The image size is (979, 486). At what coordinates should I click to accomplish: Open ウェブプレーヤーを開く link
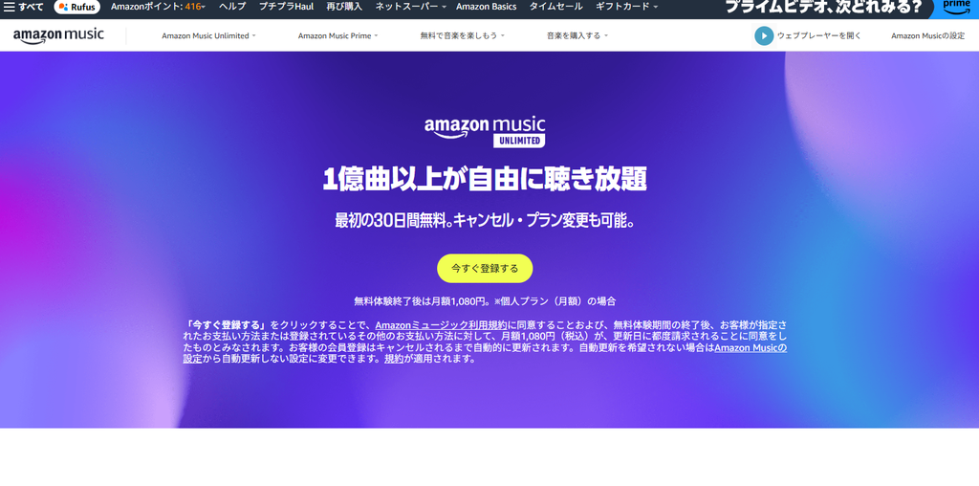point(819,35)
